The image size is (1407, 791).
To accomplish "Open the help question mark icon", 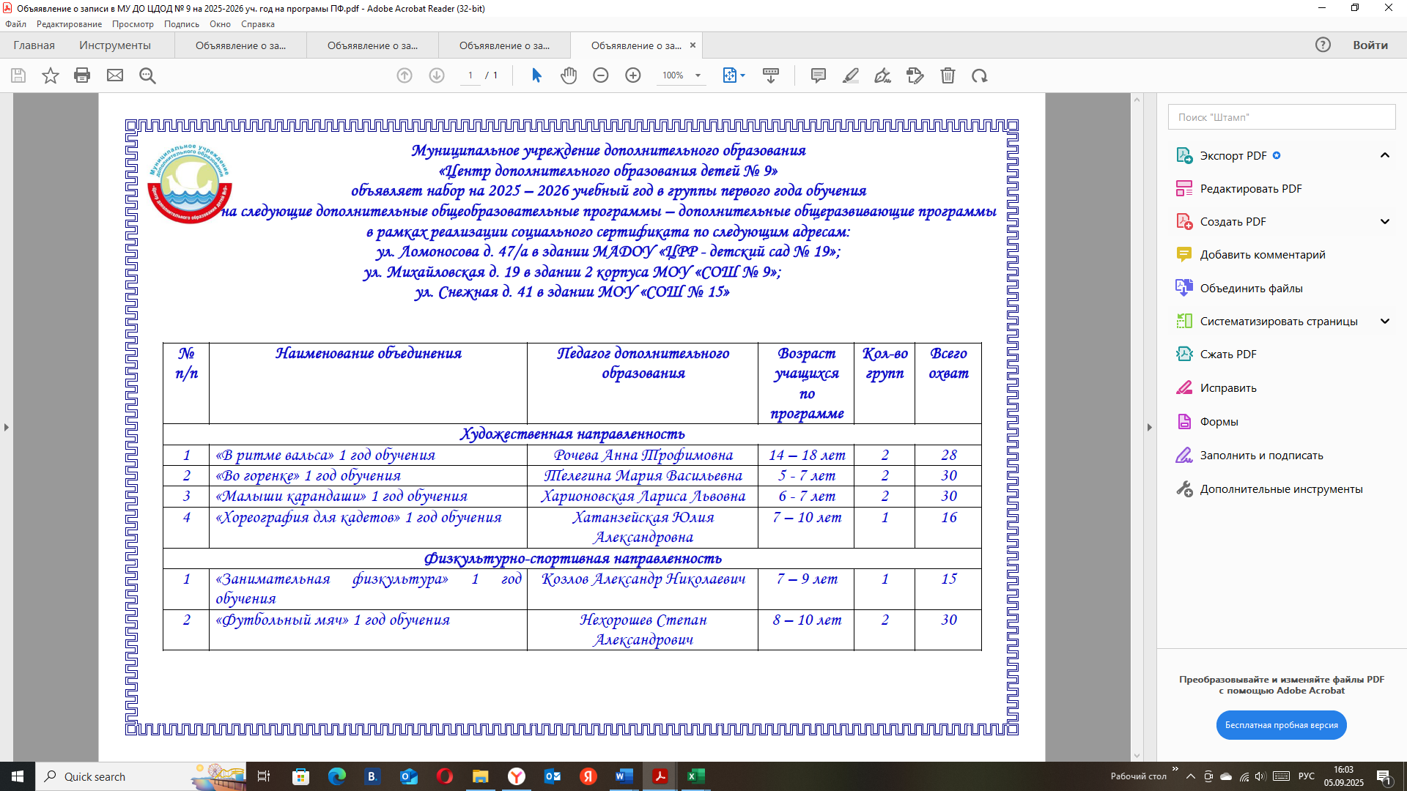I will pyautogui.click(x=1323, y=45).
